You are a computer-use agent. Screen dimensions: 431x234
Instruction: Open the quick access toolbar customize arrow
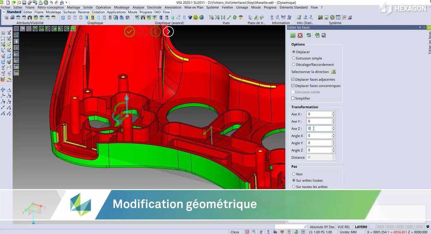coord(67,3)
